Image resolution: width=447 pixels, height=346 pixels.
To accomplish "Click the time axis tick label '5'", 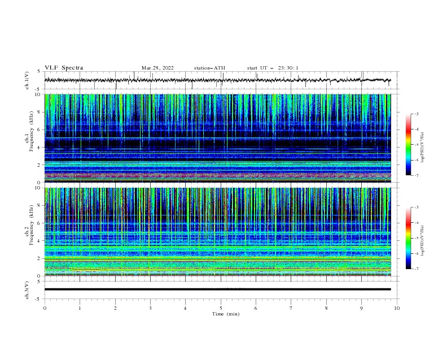I will 221,308.
